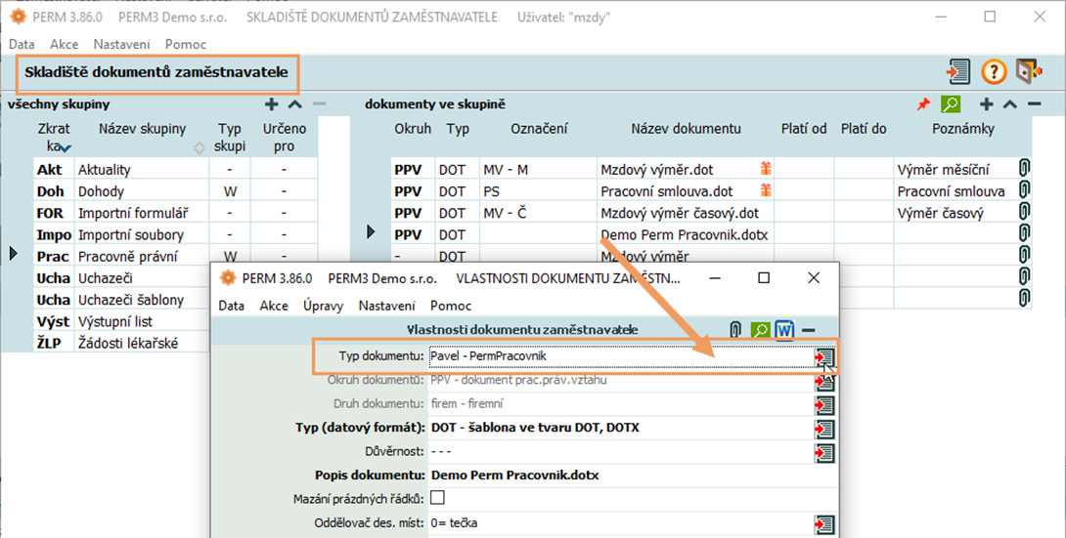Click the Název dokumentu column header
The image size is (1066, 538).
click(686, 128)
